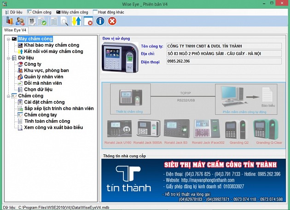The width and height of the screenshot is (290, 210).
Task: Open Chọn dữ liệu tree item
Action: 38,89
